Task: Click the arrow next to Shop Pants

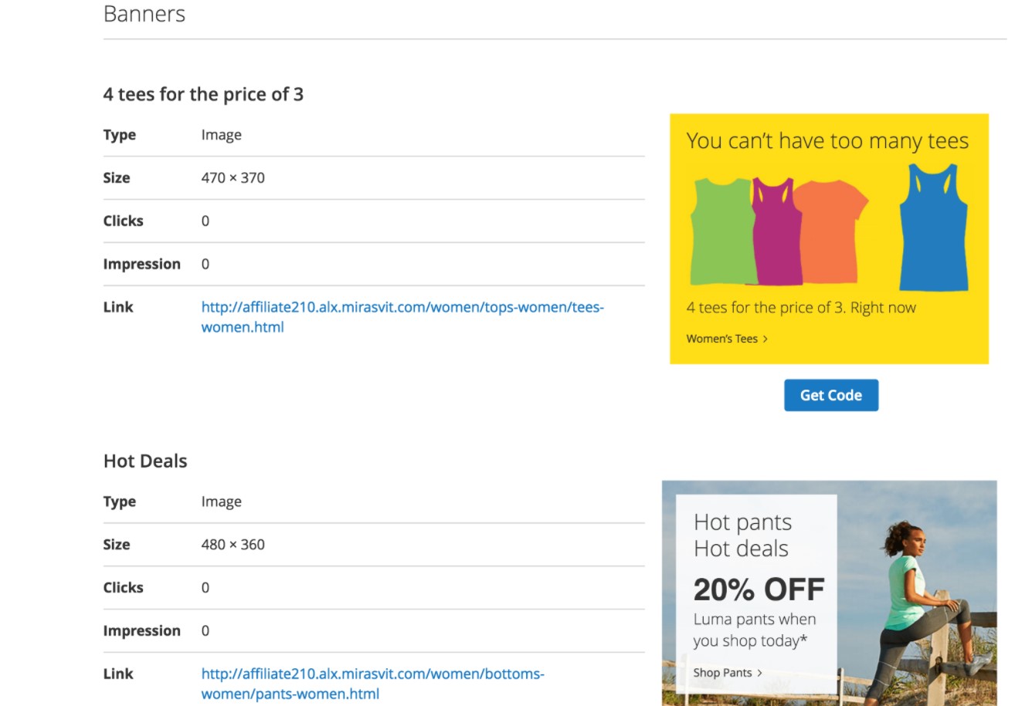Action: pos(759,673)
